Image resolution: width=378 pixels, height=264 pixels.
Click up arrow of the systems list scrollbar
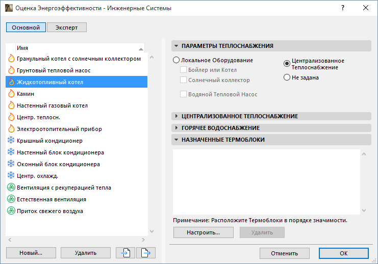(x=152, y=57)
